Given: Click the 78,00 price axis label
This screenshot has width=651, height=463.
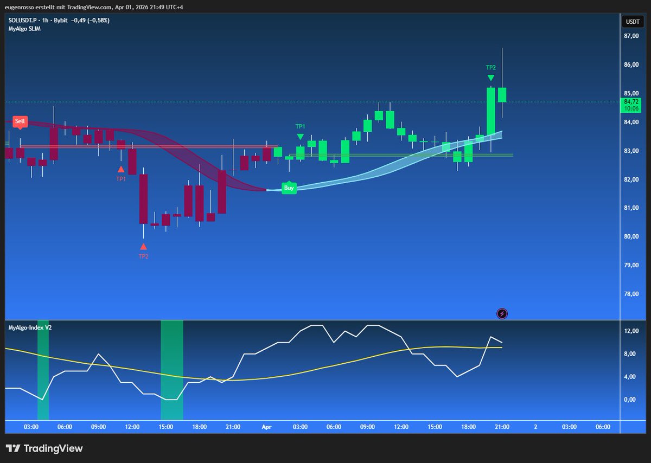Looking at the screenshot, I should pos(631,294).
